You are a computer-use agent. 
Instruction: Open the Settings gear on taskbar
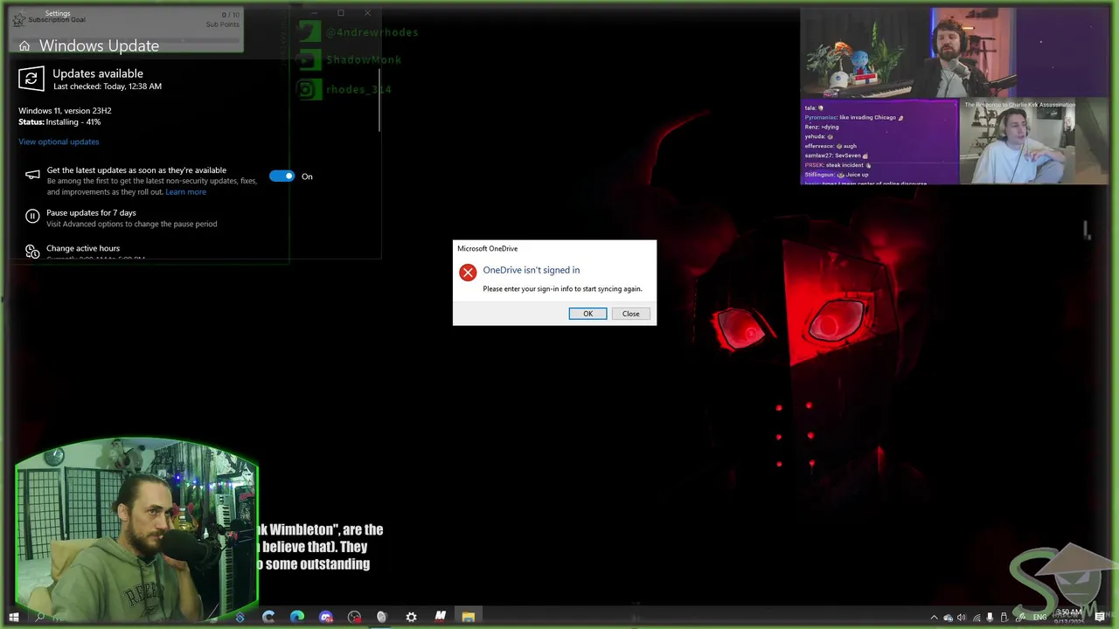411,617
